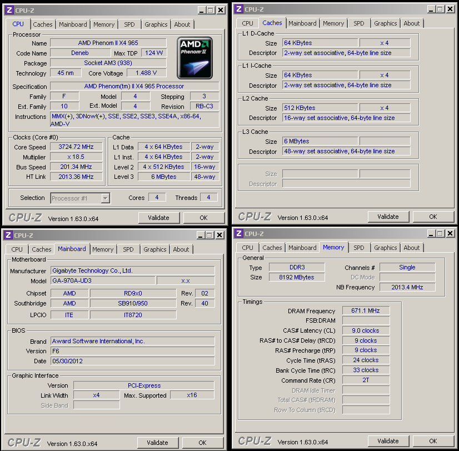Click OK in the CPU window
459x451 pixels.
pos(204,218)
